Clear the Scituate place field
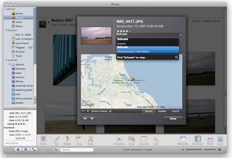Screen dimensions: 232x158 coord(181,35)
